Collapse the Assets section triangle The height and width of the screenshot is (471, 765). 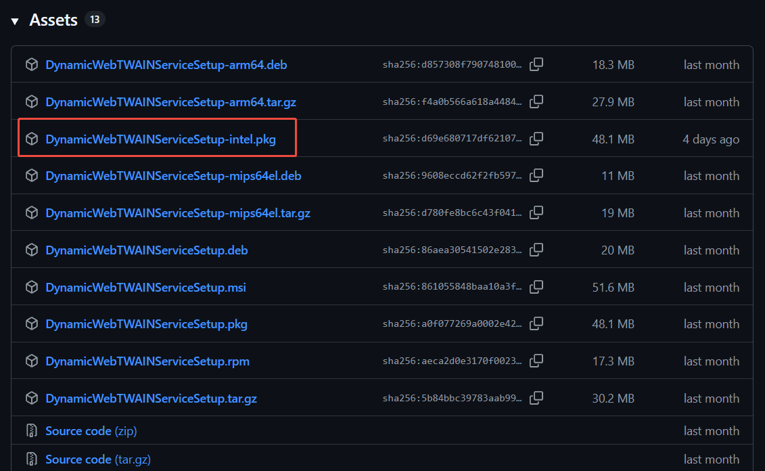pyautogui.click(x=15, y=21)
